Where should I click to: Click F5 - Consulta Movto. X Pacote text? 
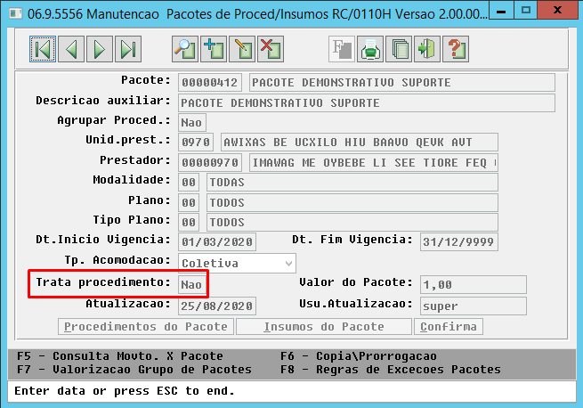120,356
